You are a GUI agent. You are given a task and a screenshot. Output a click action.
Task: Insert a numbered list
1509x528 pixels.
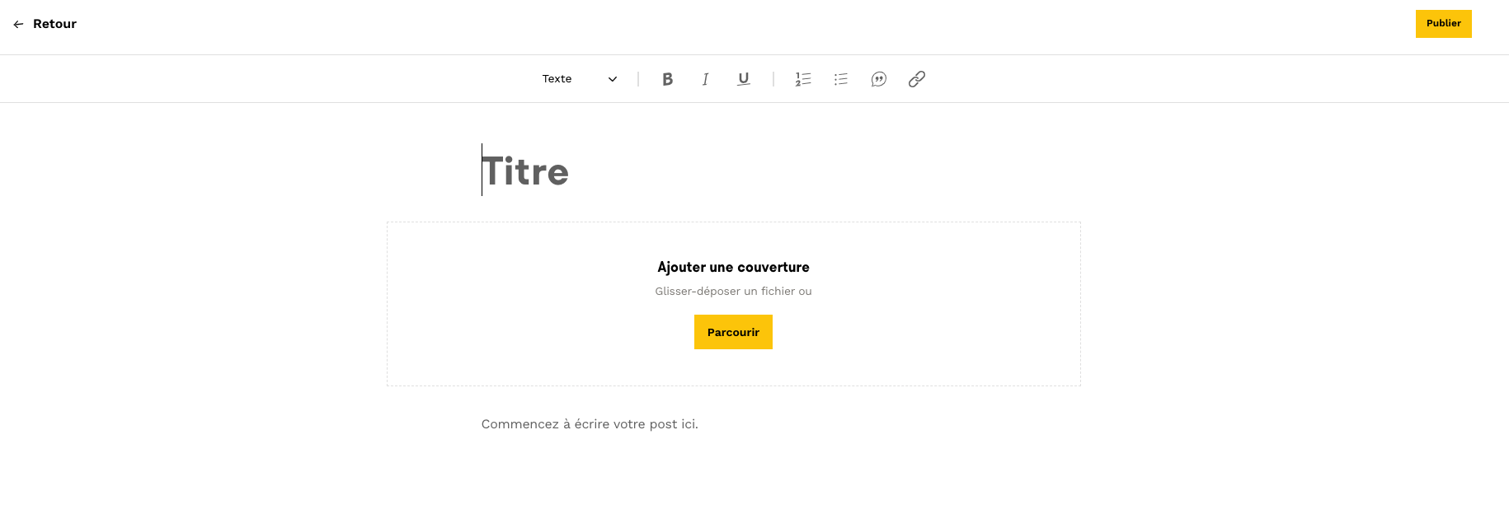pyautogui.click(x=803, y=79)
